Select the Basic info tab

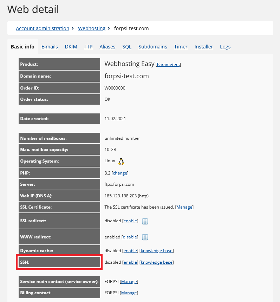tap(22, 47)
